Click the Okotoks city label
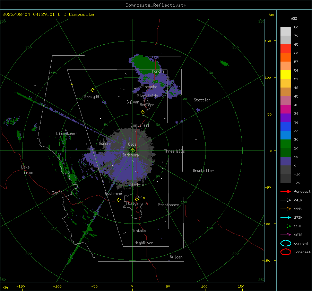 tap(139, 231)
